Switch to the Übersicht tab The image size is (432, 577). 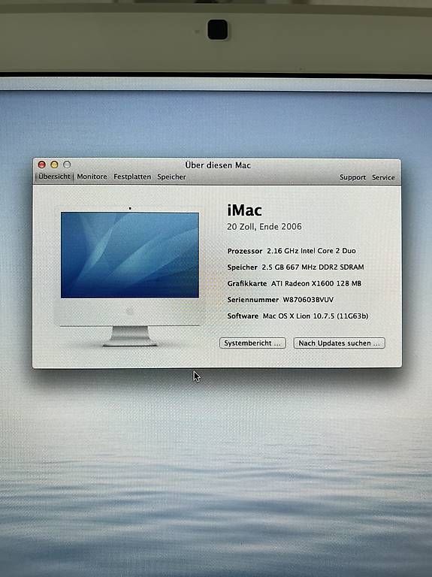(54, 177)
